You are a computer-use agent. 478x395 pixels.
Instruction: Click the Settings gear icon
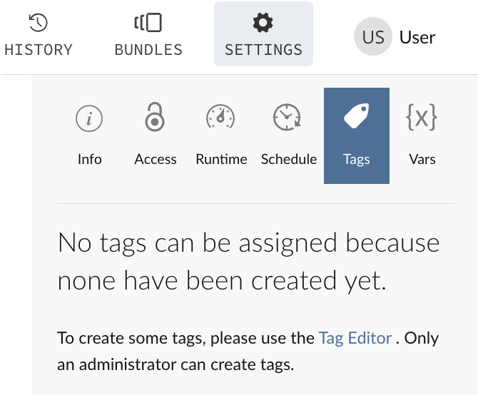[263, 23]
